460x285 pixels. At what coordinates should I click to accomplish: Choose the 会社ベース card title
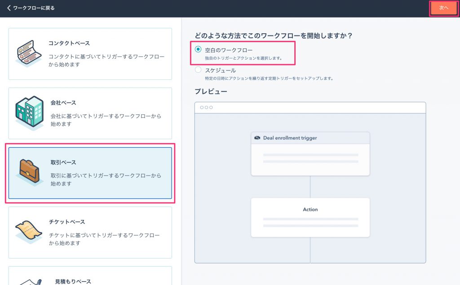63,103
